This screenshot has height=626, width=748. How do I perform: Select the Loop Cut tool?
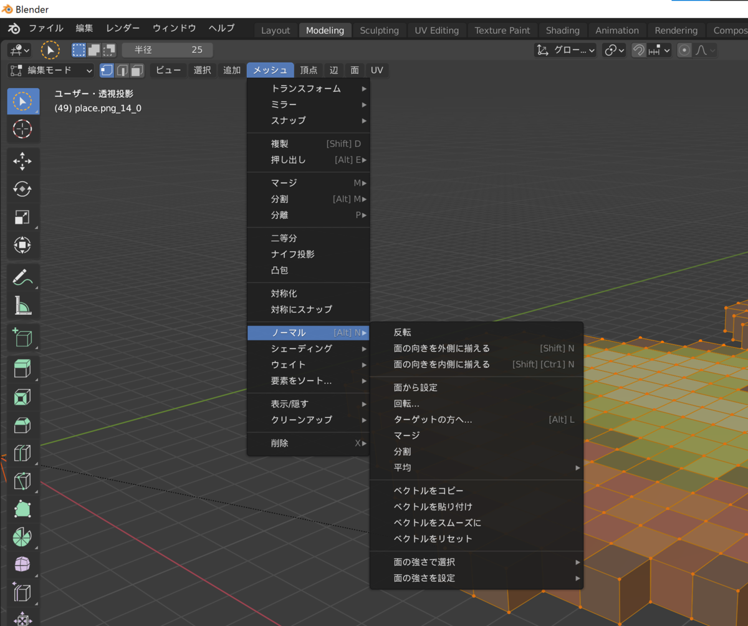click(x=23, y=453)
